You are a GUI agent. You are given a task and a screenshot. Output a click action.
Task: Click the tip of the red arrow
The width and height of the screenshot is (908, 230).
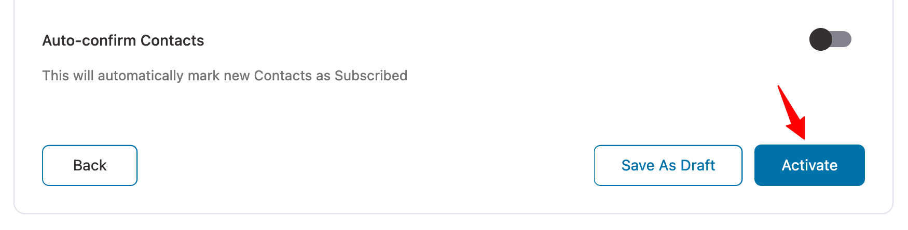[804, 138]
